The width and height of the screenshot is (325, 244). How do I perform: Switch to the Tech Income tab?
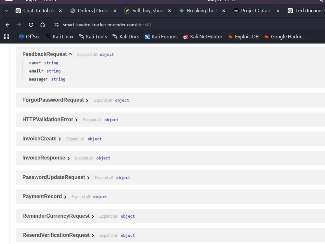point(306,11)
